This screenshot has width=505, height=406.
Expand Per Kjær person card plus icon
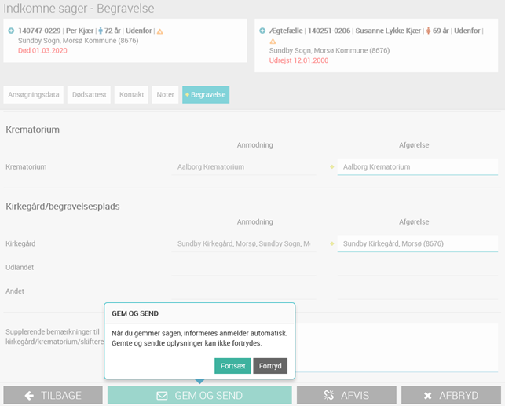(11, 31)
